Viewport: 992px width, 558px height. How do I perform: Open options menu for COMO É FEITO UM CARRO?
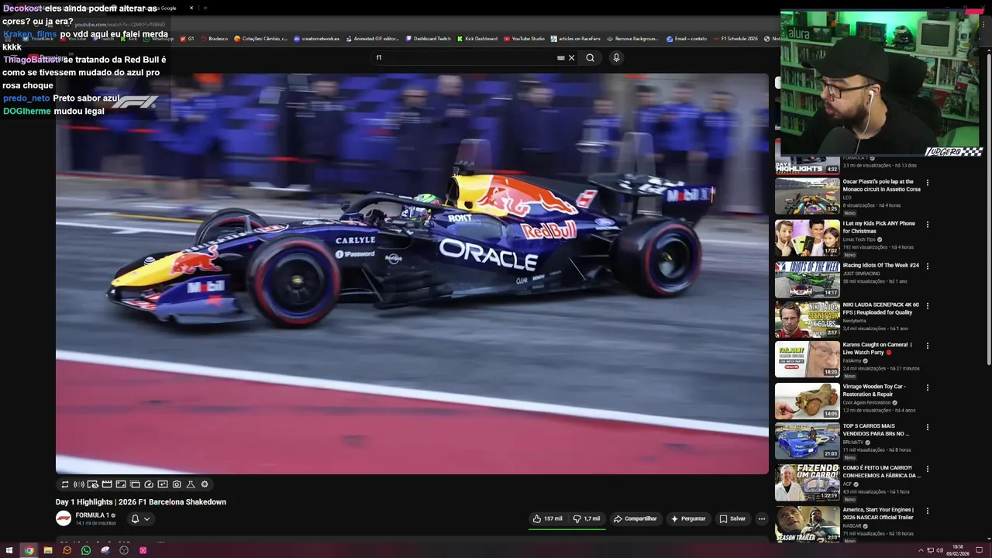click(x=928, y=469)
